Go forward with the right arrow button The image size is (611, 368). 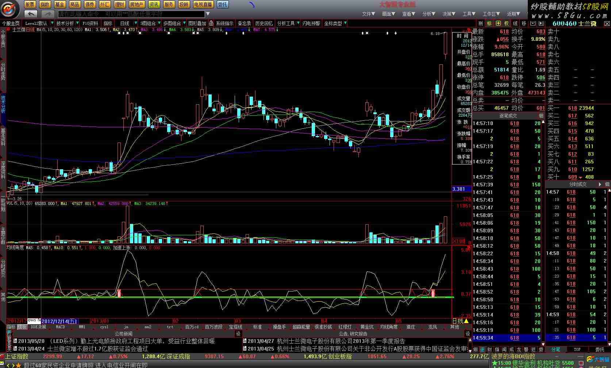(x=47, y=14)
